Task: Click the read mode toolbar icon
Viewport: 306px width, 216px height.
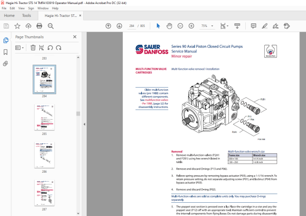Action: tap(237, 26)
